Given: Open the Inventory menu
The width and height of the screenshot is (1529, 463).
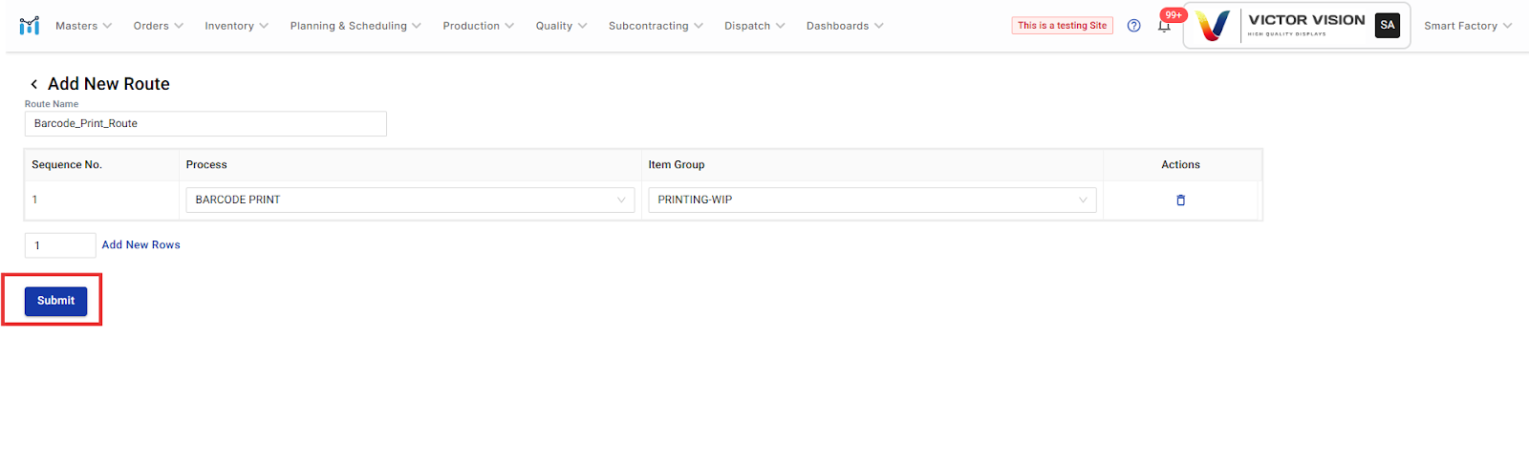Looking at the screenshot, I should coord(236,26).
